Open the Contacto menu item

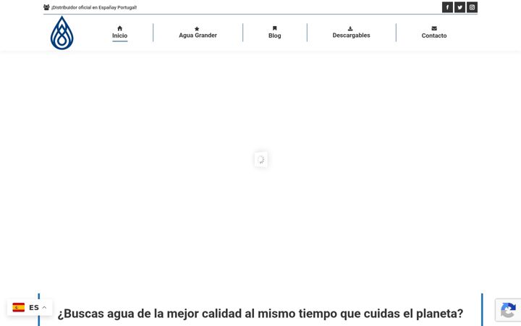tap(434, 35)
